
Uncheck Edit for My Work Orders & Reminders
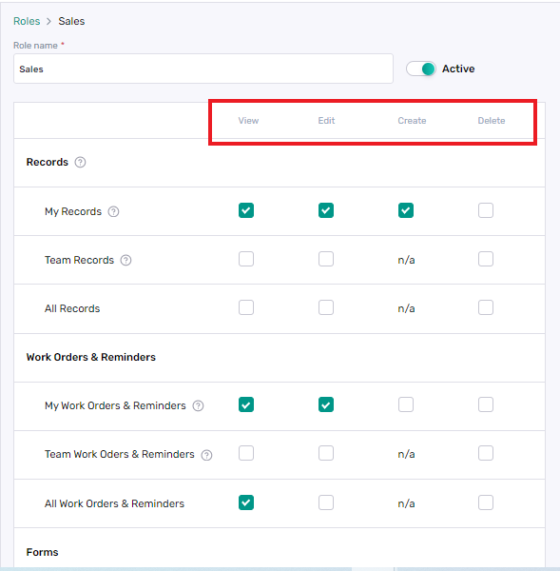coord(326,404)
